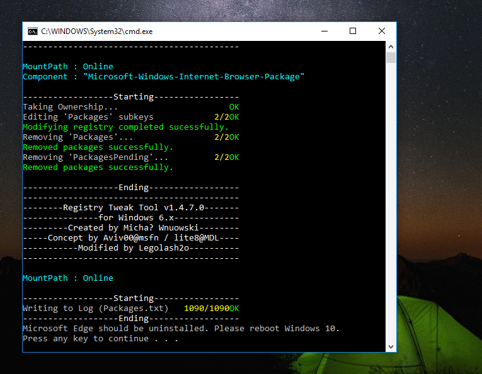Minimize the cmd.exe window

[324, 31]
